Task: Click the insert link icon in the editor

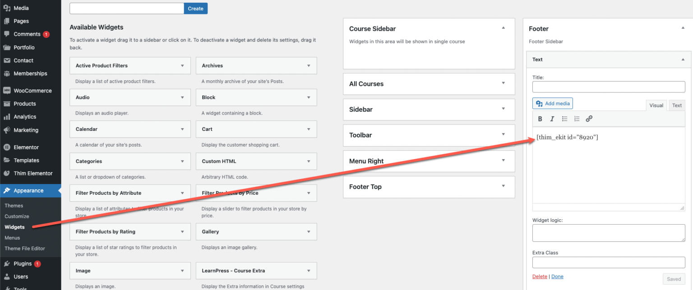Action: coord(589,119)
